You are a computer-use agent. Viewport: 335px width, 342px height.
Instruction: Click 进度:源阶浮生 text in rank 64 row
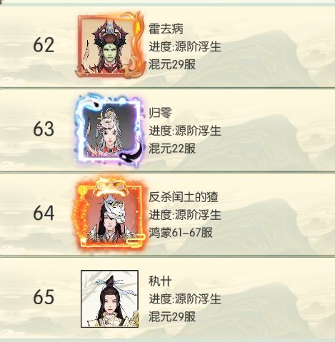(185, 215)
